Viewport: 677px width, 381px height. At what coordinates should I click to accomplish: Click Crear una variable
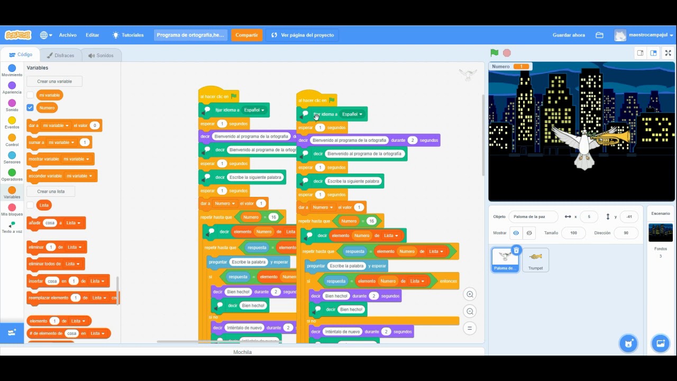click(54, 81)
